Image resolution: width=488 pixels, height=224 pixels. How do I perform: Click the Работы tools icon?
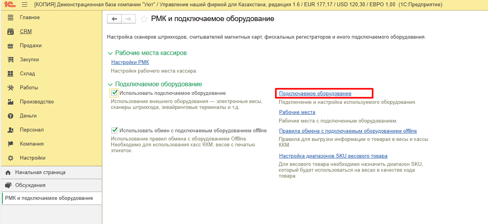pyautogui.click(x=11, y=88)
